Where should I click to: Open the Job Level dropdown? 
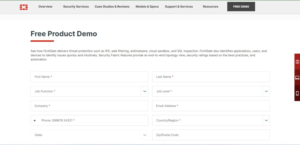pyautogui.click(x=266, y=91)
